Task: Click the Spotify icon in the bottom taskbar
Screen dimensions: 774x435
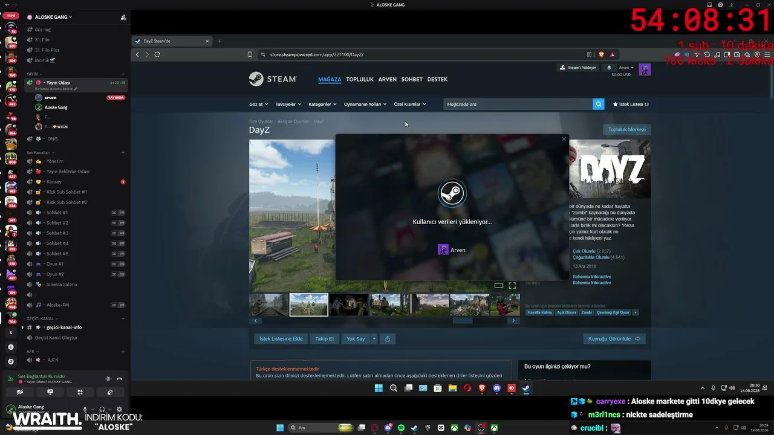Action: click(x=402, y=428)
